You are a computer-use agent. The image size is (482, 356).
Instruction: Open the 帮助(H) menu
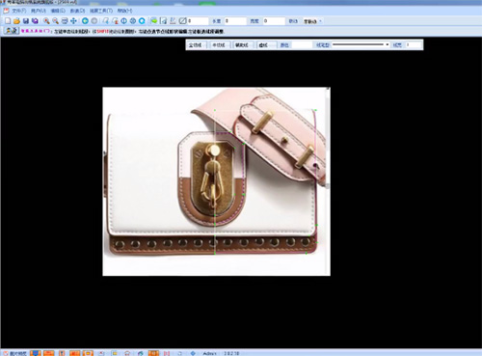[x=124, y=11]
